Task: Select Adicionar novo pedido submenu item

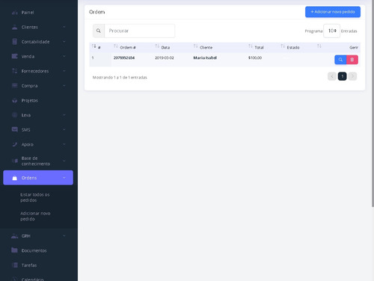Action: pos(35,216)
